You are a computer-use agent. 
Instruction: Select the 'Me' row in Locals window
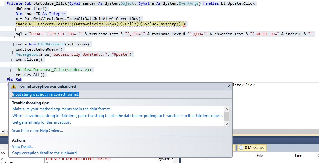[4, 153]
